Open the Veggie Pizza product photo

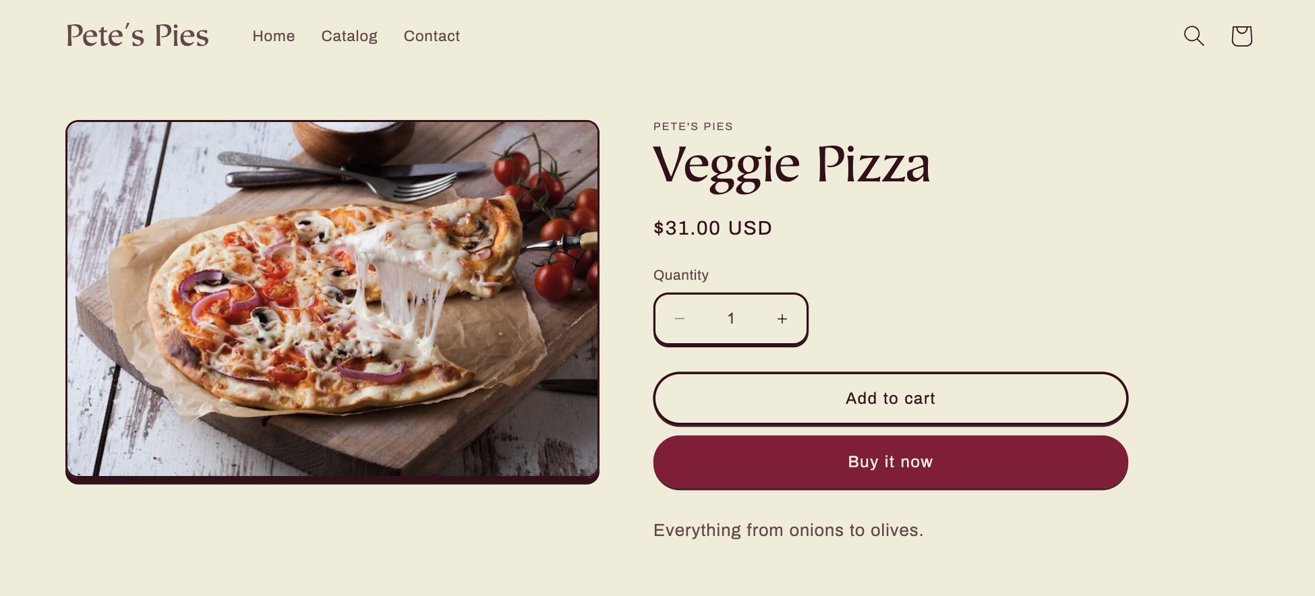pos(332,300)
